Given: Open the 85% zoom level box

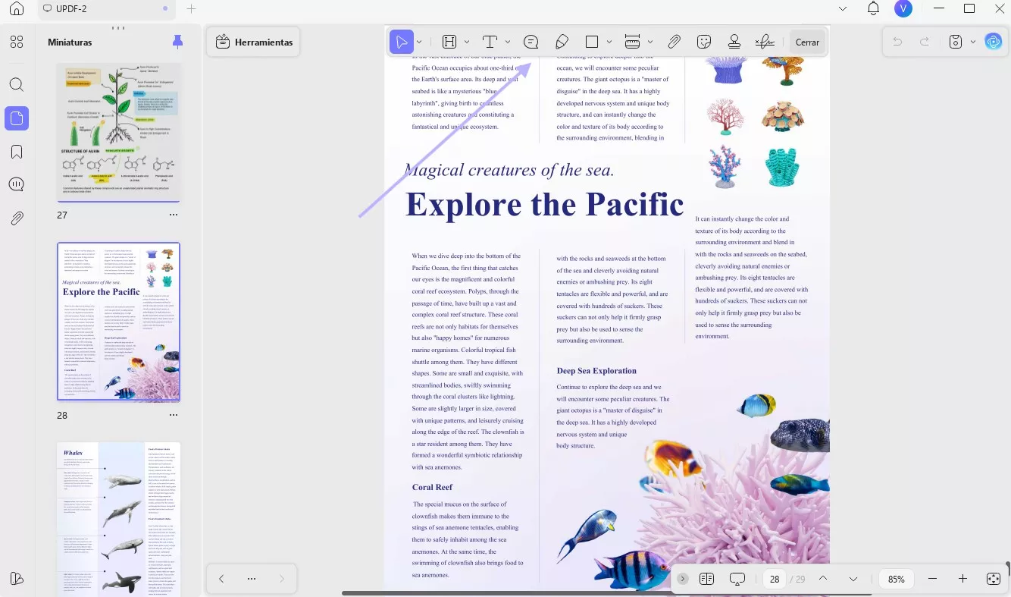Looking at the screenshot, I should coord(897,579).
